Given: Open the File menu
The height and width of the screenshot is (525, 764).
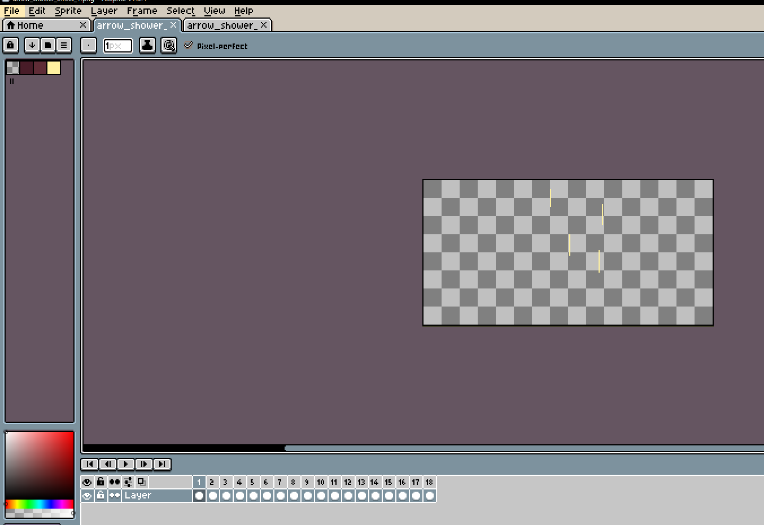Looking at the screenshot, I should click(x=12, y=11).
